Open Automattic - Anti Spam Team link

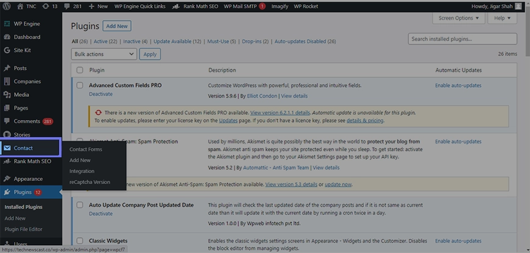(x=276, y=168)
